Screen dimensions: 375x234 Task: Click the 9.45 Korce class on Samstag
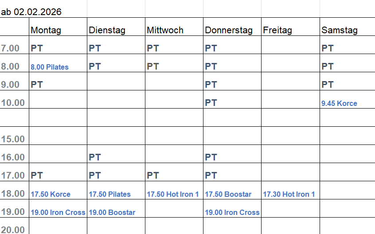click(339, 104)
